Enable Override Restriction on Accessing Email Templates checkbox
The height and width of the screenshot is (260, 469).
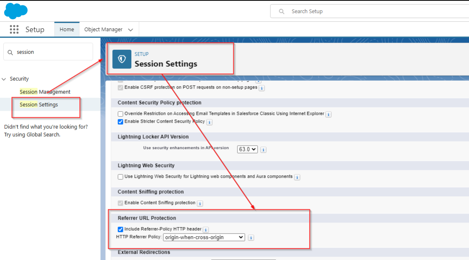121,114
